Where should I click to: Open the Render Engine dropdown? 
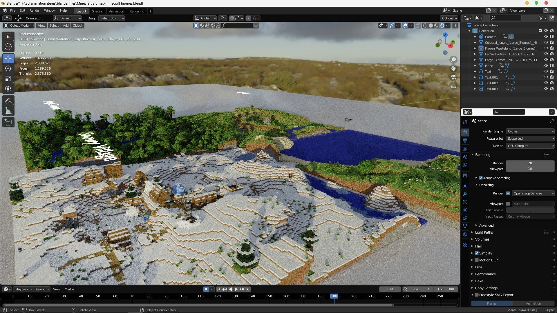pos(530,131)
